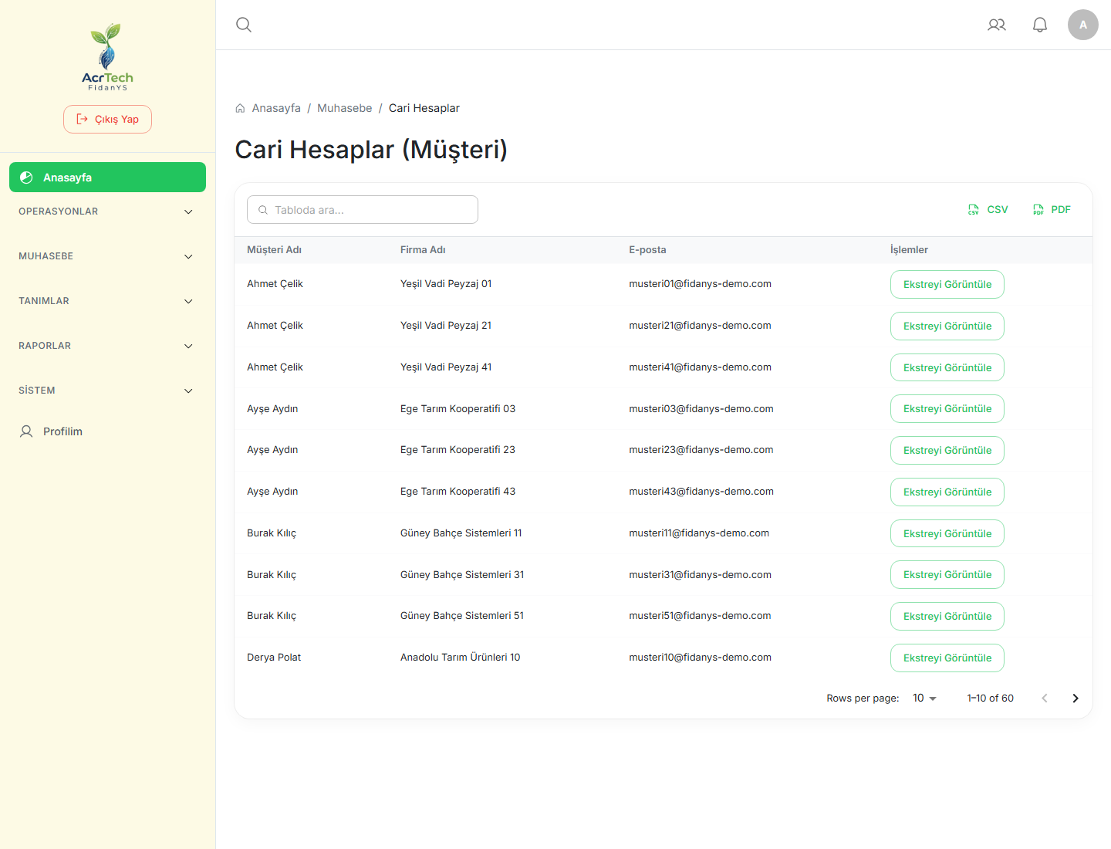1111x849 pixels.
Task: Click the Profilim user icon in sidebar
Action: [x=26, y=431]
